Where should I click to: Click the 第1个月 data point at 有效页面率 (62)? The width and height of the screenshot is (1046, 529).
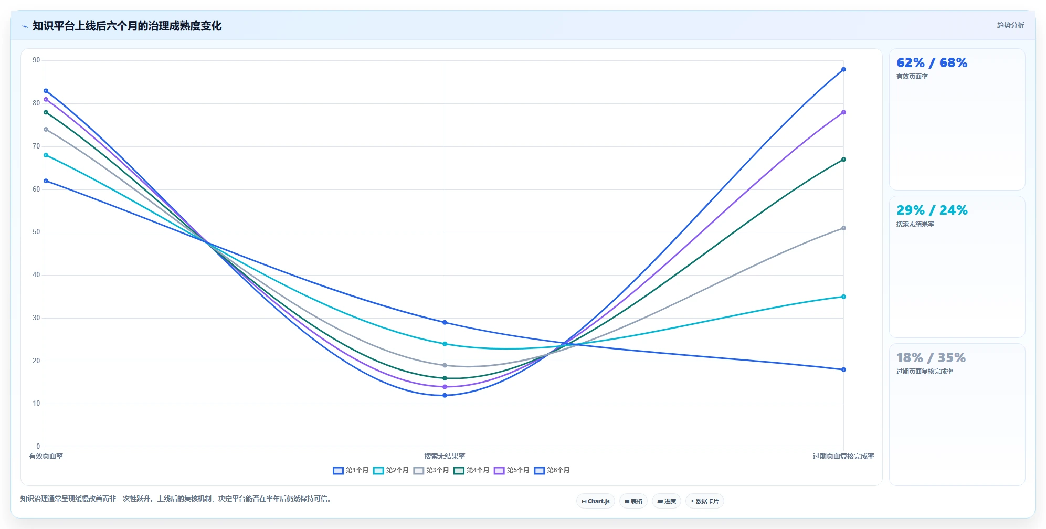point(46,181)
